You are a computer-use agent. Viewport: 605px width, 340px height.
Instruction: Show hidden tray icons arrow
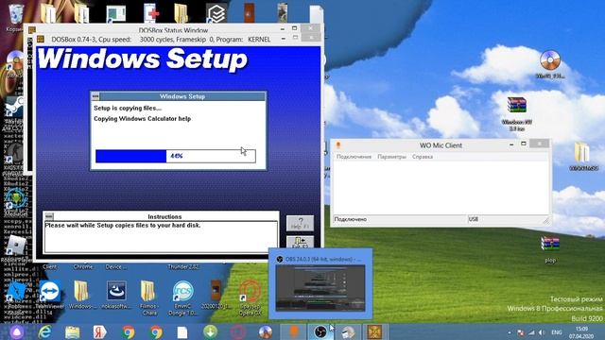pyautogui.click(x=510, y=332)
